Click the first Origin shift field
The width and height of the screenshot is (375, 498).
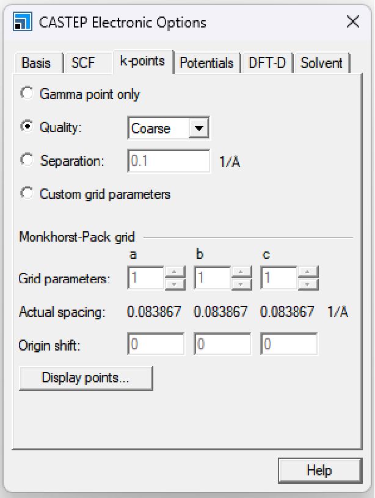pos(156,344)
